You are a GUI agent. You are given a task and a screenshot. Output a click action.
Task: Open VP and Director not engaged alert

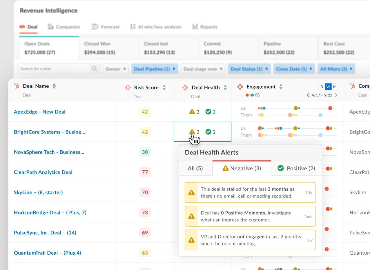tap(250, 240)
